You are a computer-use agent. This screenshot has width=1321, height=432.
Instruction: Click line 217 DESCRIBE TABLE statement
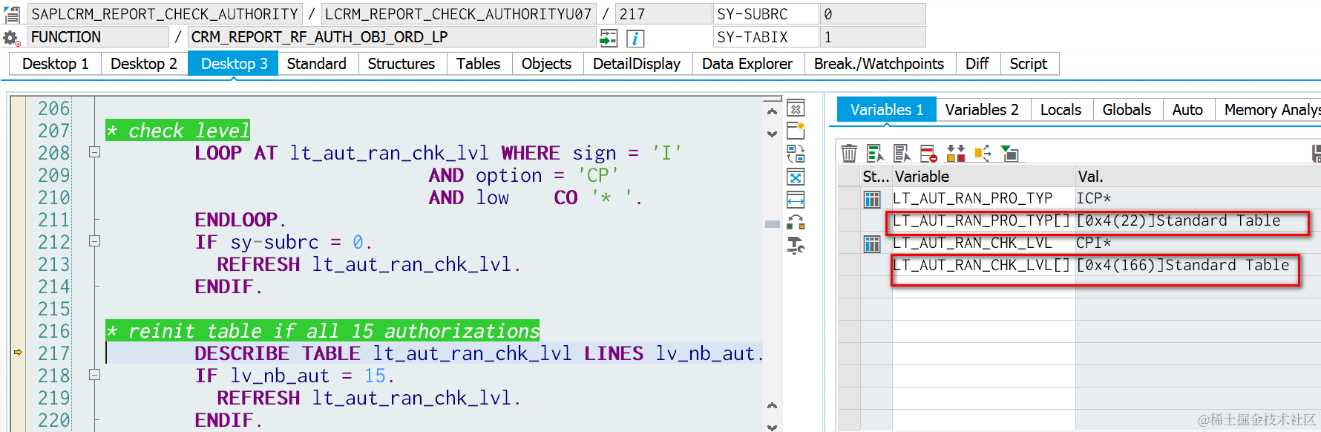[x=479, y=353]
